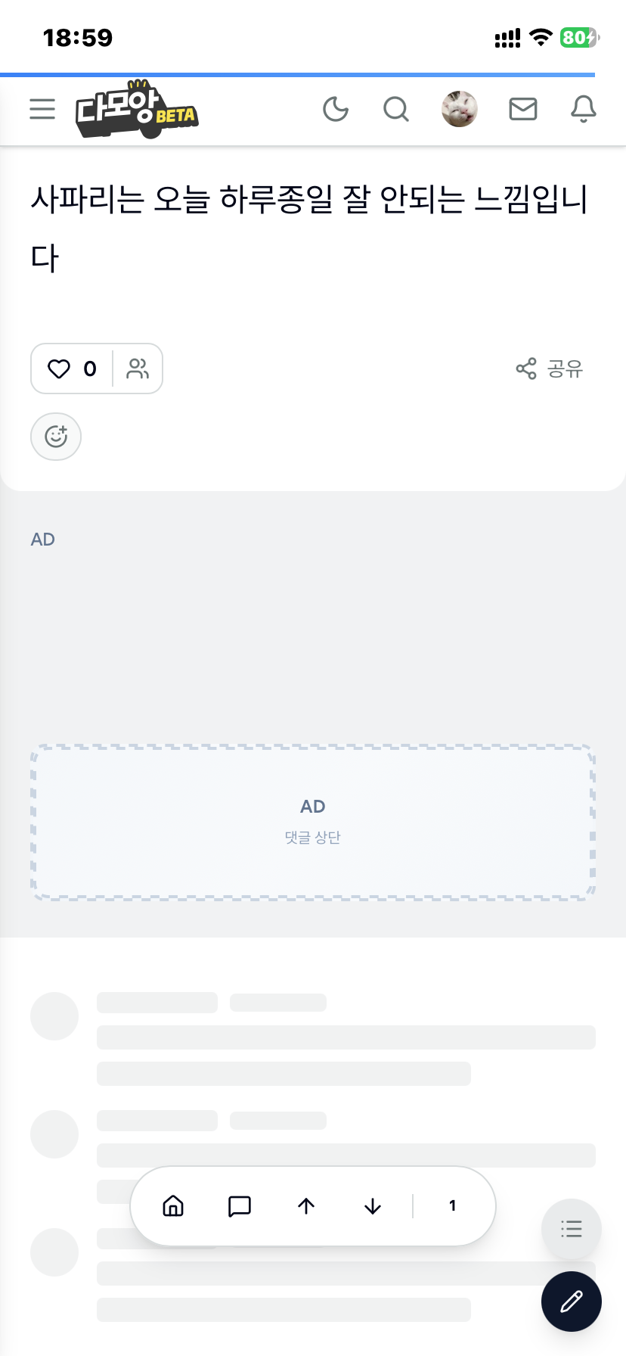626x1356 pixels.
Task: Like the post with heart button
Action: (72, 369)
